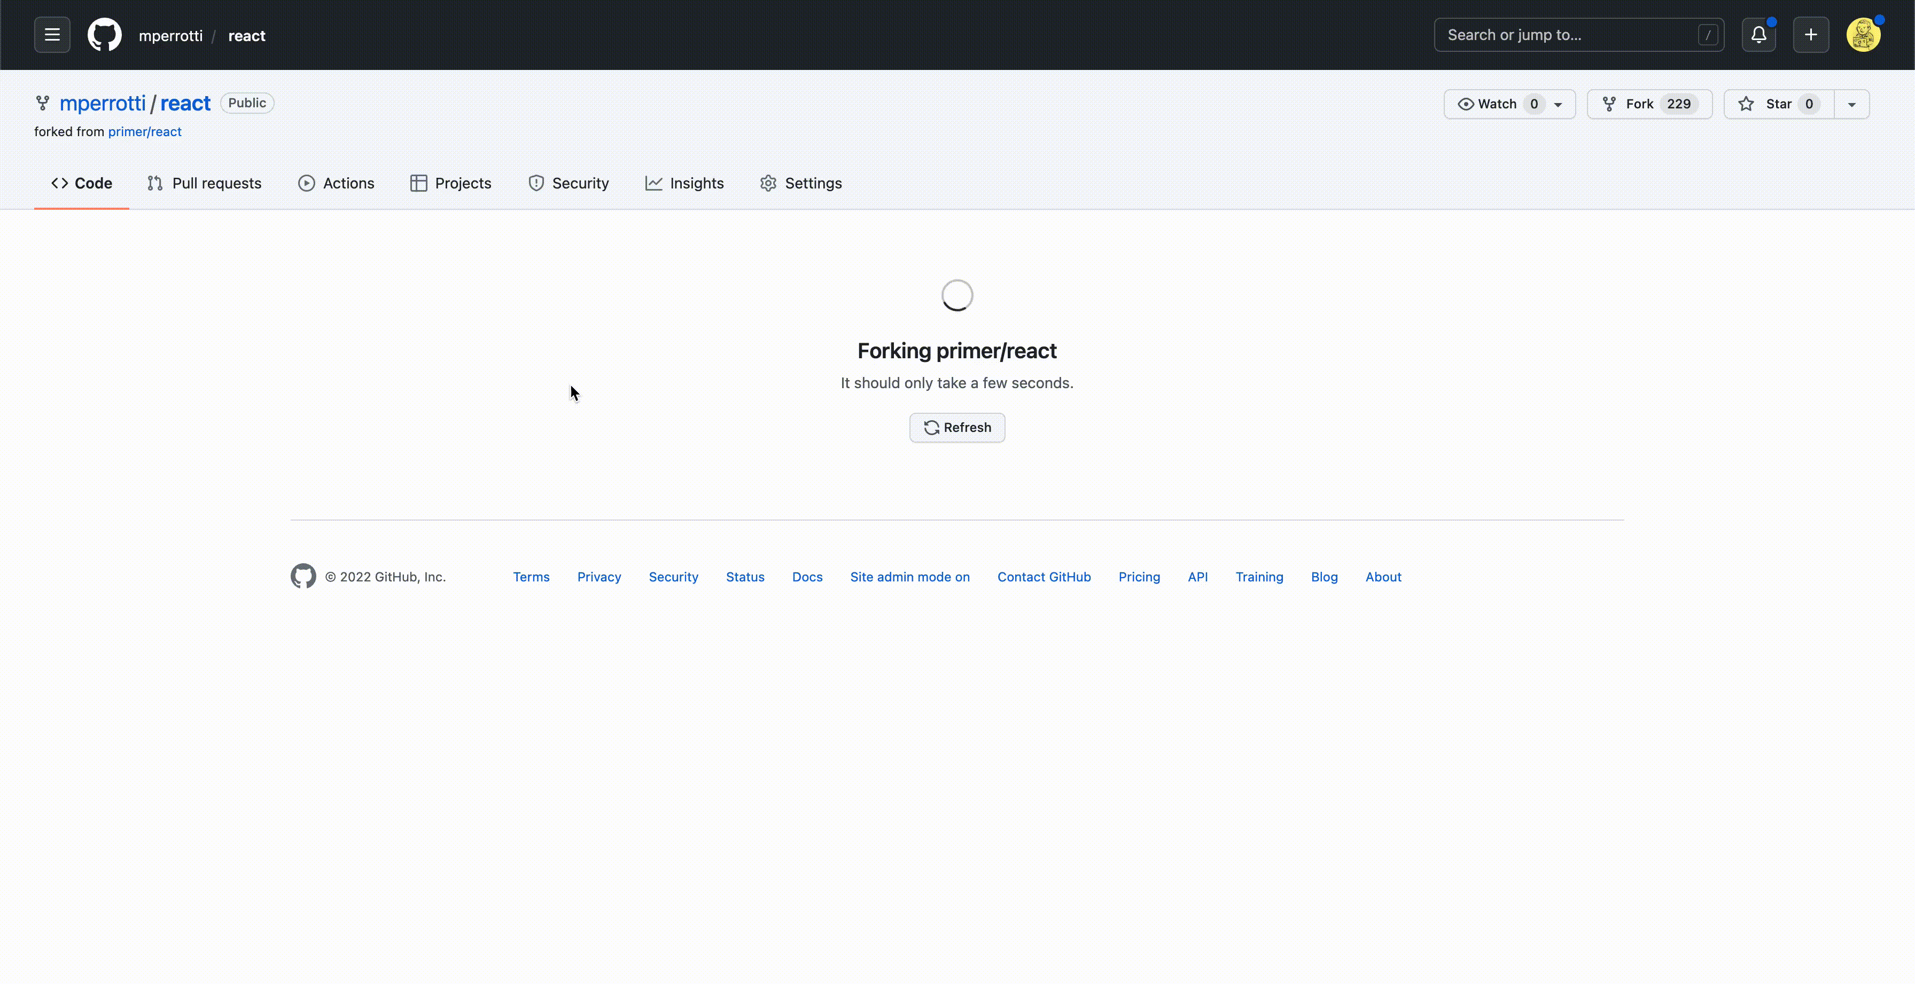Click the Refresh button

click(x=957, y=428)
